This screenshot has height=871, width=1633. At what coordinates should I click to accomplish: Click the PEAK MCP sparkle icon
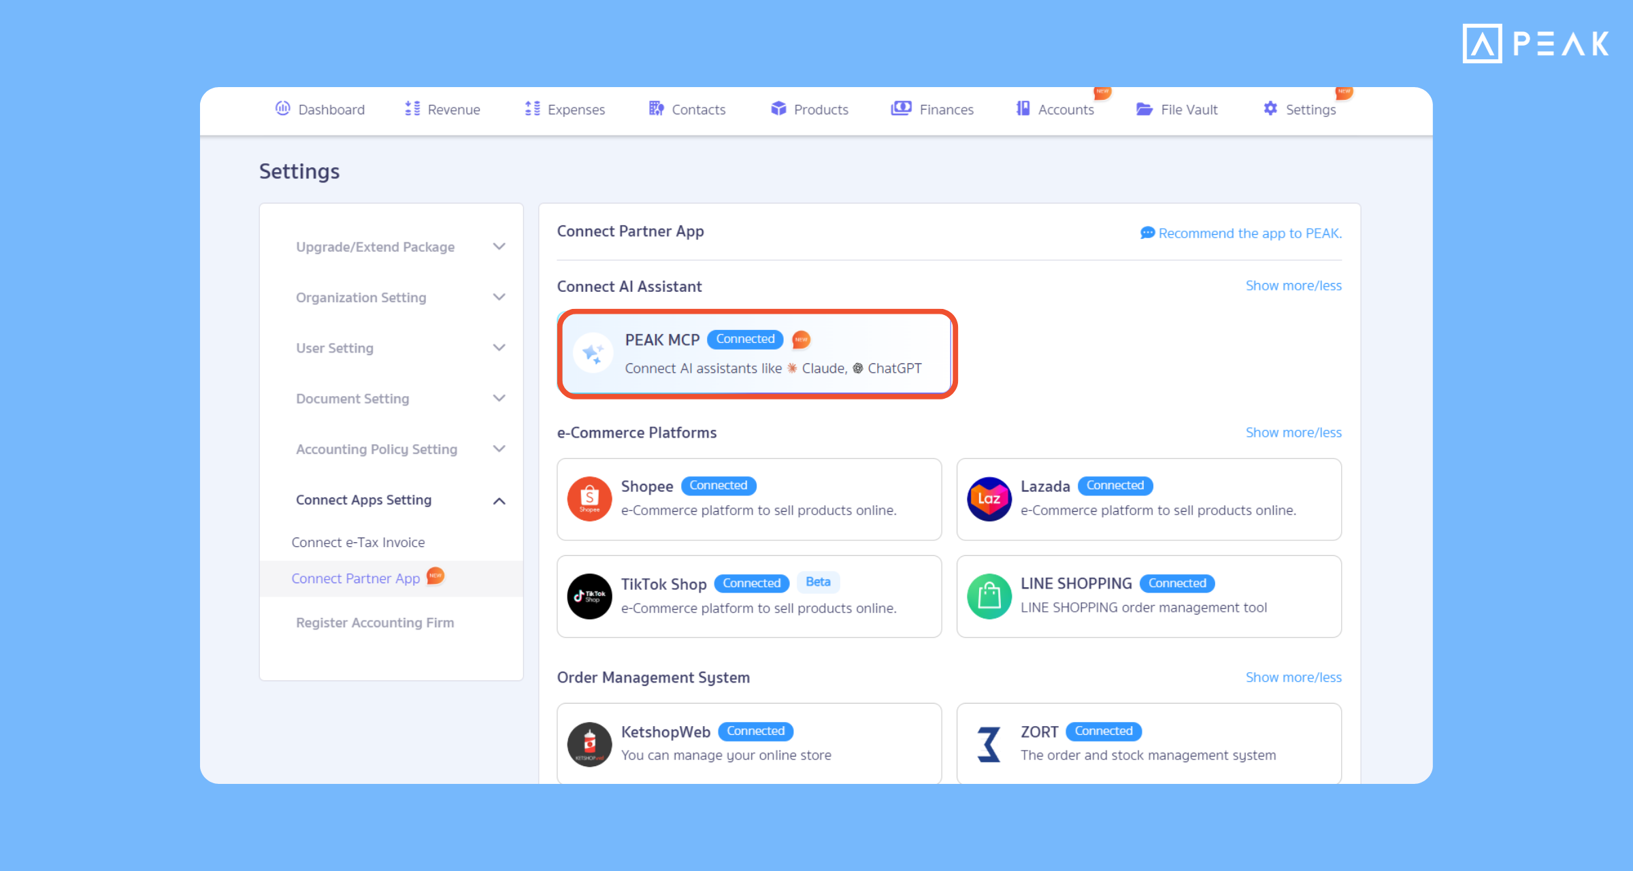point(593,353)
